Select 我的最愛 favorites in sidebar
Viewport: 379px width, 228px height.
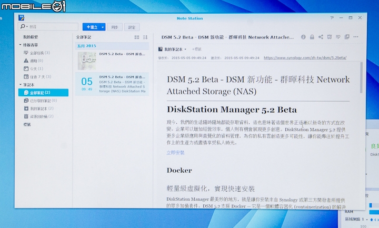[x=31, y=37]
